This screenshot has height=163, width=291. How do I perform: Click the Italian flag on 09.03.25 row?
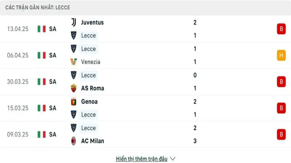coord(41,134)
